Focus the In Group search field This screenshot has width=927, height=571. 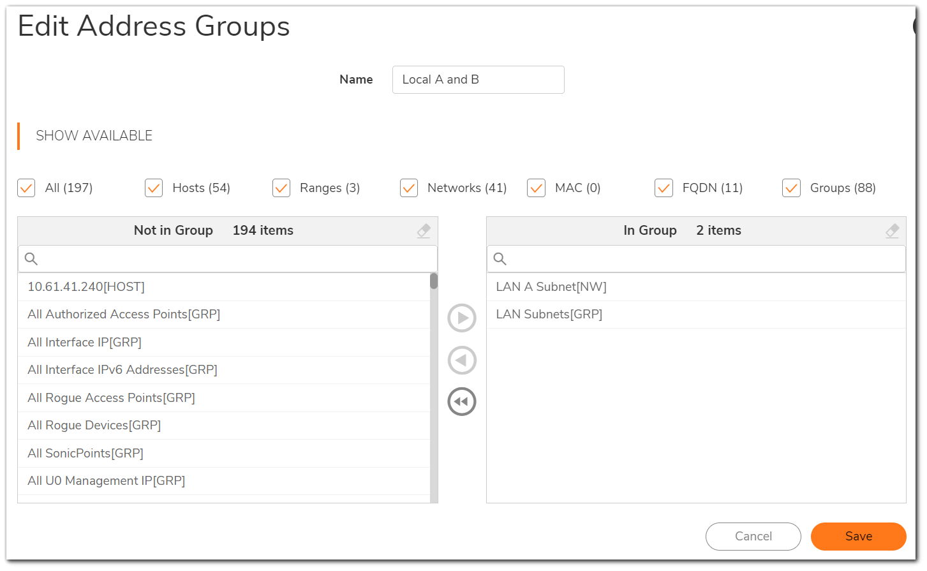coord(696,259)
